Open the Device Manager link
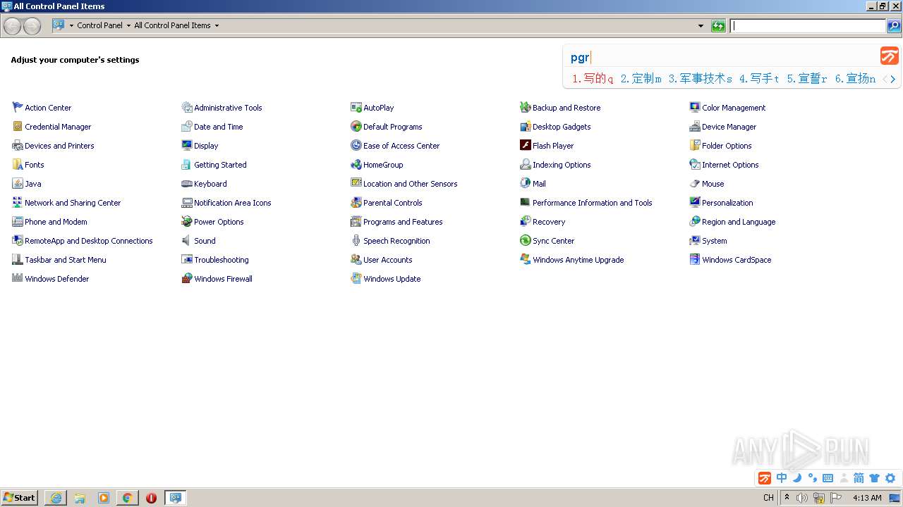The image size is (903, 507). click(x=729, y=127)
